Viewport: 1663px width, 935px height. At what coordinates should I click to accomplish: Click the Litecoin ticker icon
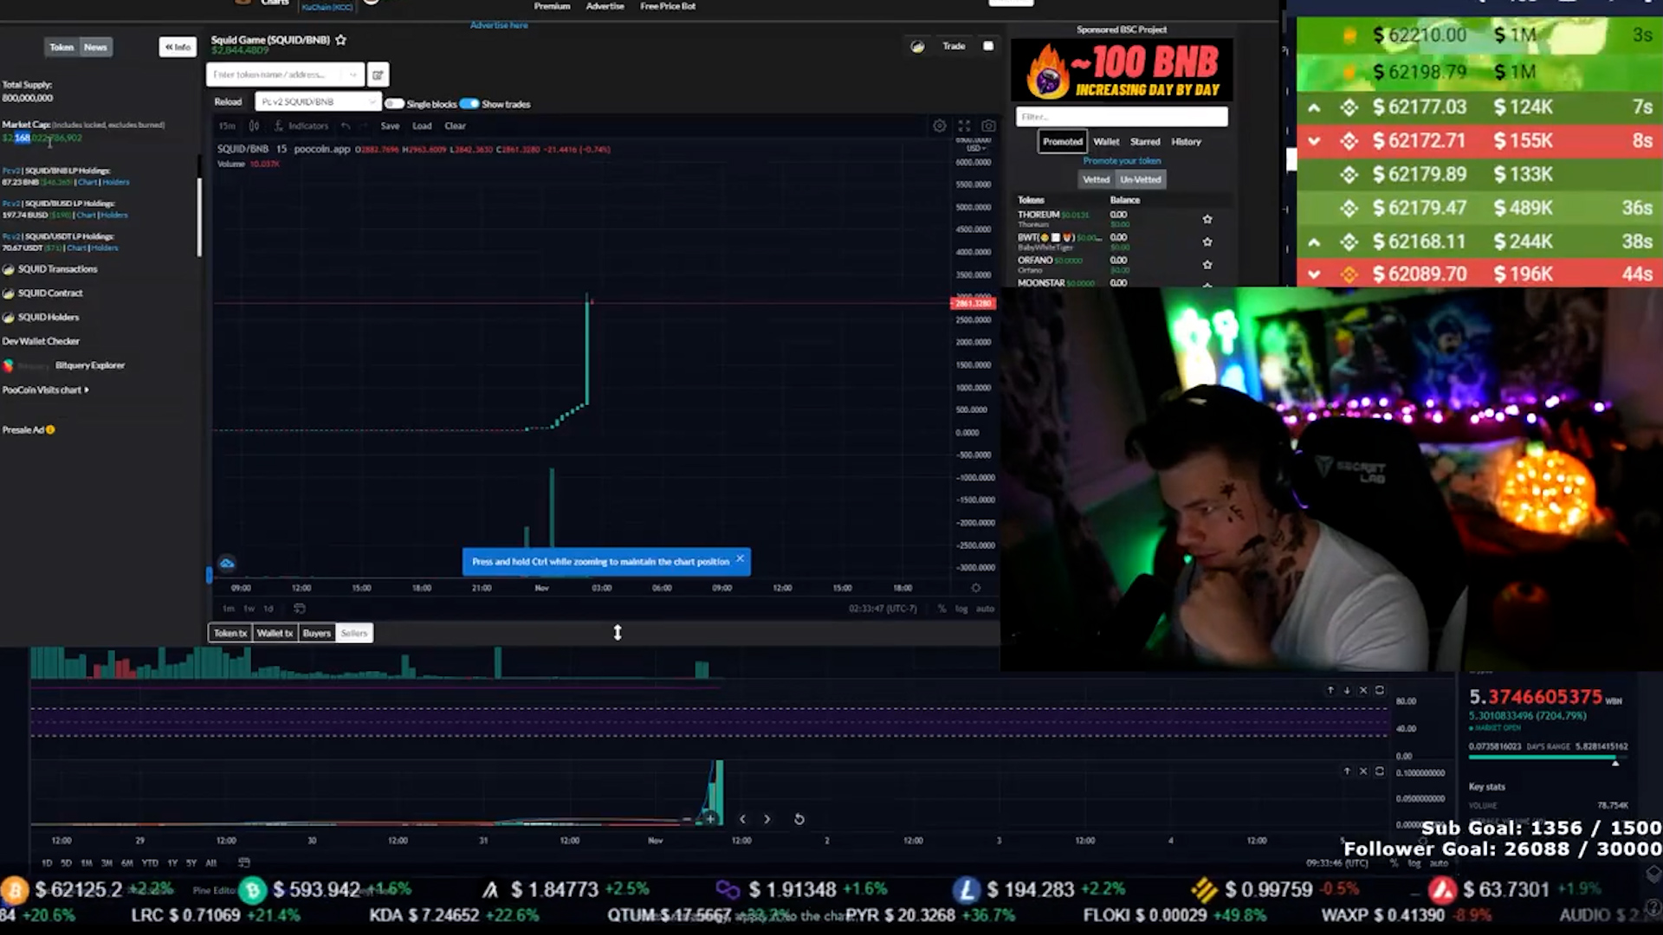pyautogui.click(x=966, y=890)
